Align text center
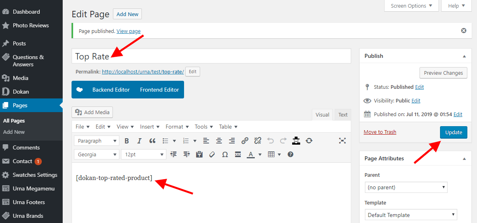 (x=219, y=141)
